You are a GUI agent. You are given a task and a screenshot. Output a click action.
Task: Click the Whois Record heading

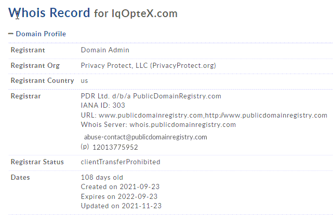click(x=49, y=13)
